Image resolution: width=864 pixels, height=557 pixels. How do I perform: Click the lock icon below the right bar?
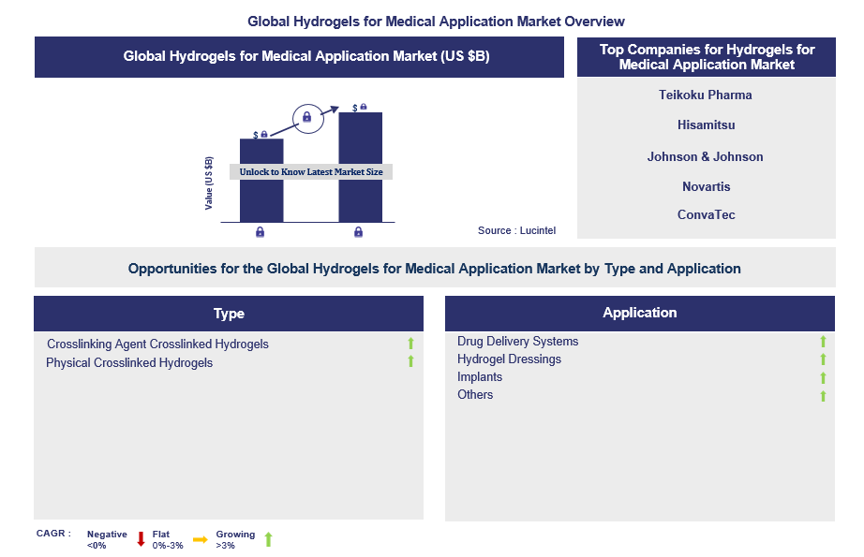[x=358, y=232]
